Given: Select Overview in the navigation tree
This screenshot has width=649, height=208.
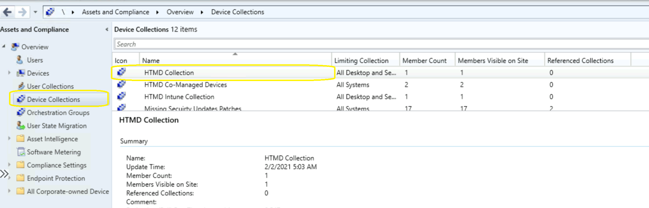Looking at the screenshot, I should (x=35, y=47).
